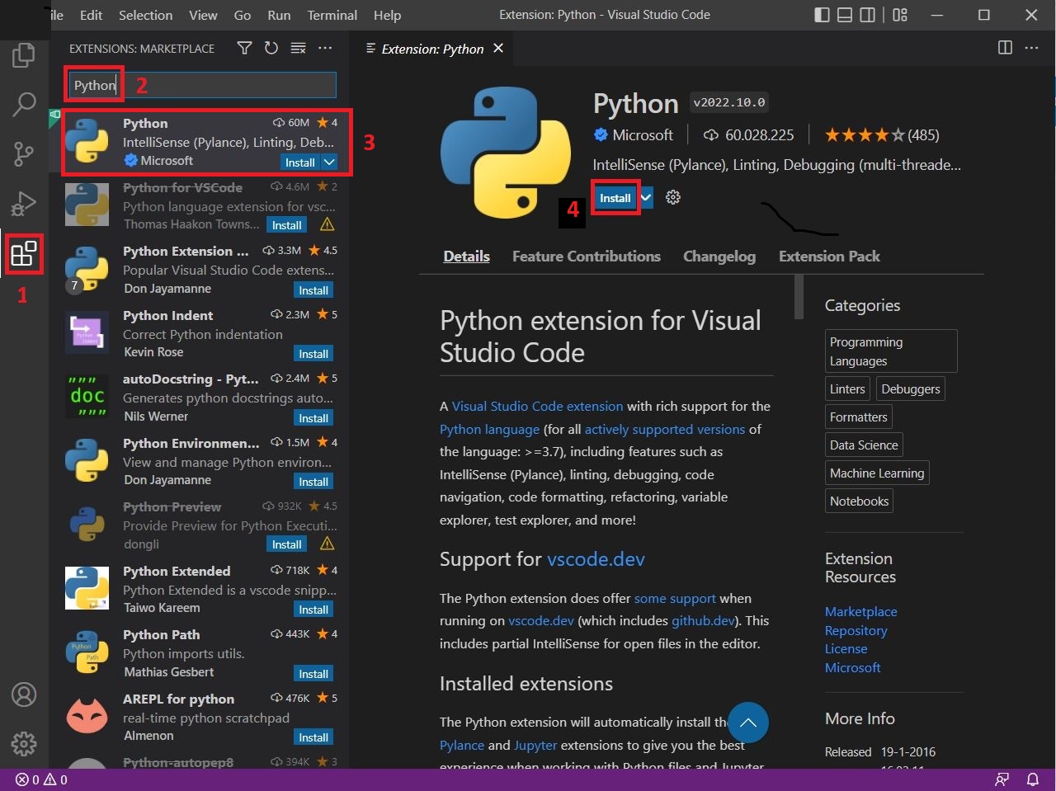This screenshot has width=1056, height=791.
Task: Open the License resource link
Action: [846, 649]
